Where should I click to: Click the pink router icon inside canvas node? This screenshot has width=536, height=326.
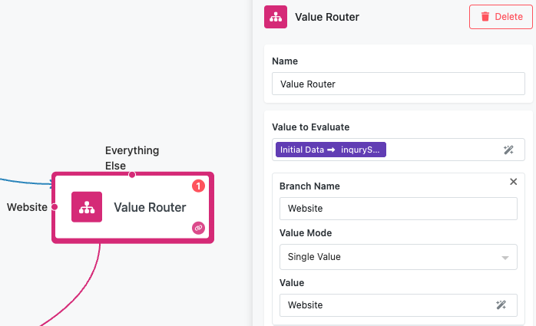point(87,207)
